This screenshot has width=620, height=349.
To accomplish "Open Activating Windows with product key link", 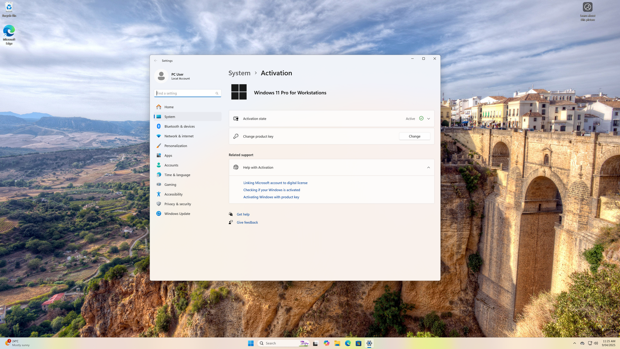I will [x=271, y=197].
